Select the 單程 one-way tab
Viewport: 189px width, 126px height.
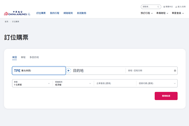[x=23, y=57]
